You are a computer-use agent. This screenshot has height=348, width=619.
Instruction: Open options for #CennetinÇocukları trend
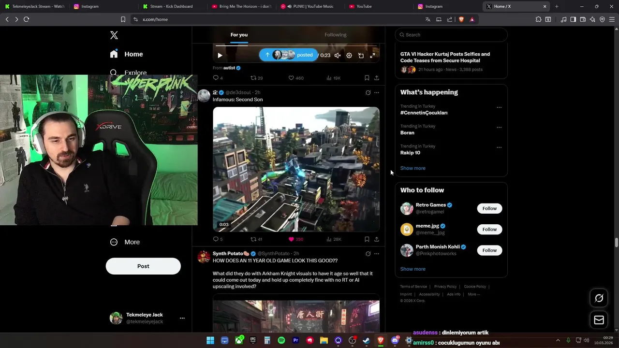[x=499, y=107]
